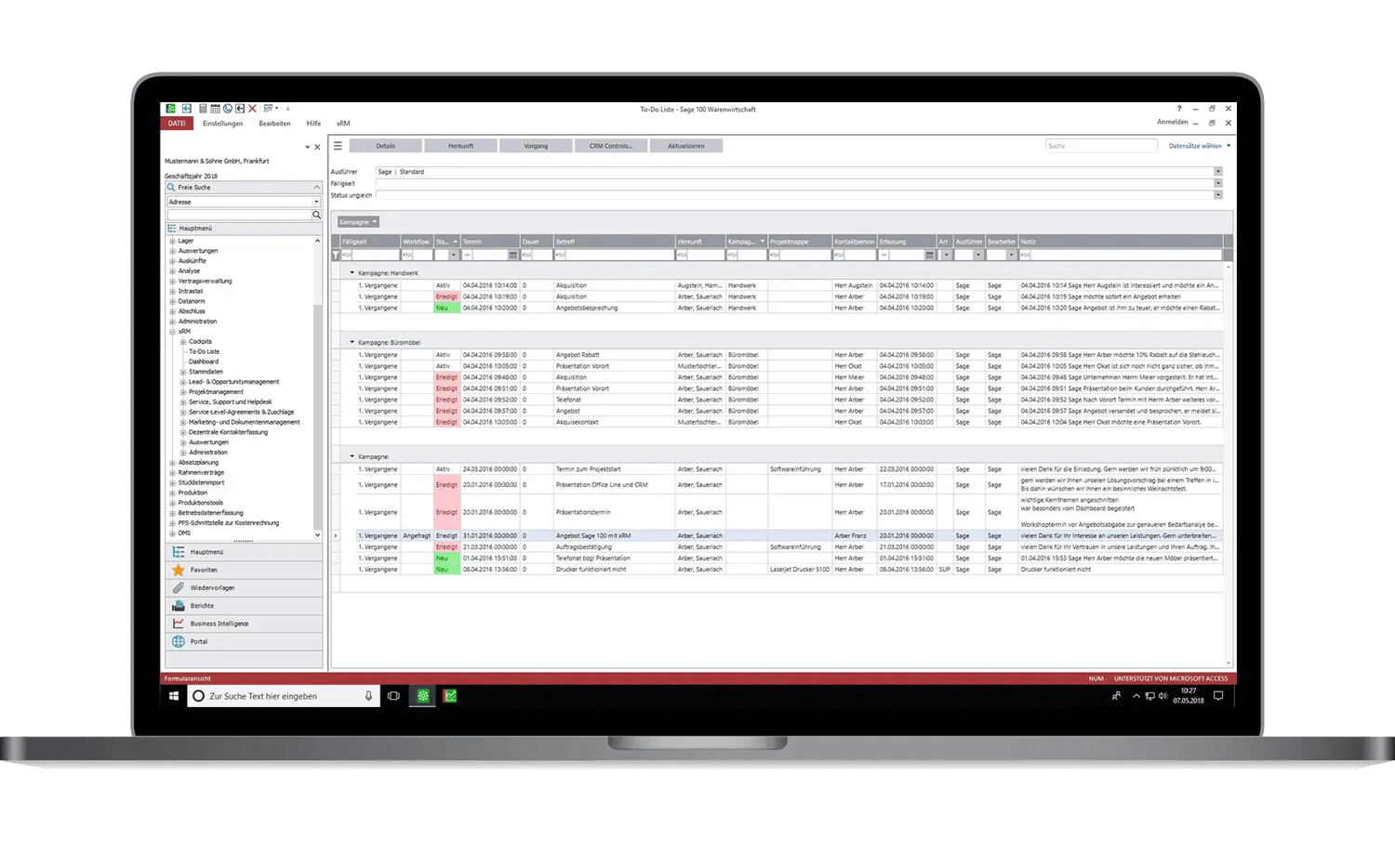This screenshot has width=1395, height=841.
Task: Expand the Lager tree node
Action: coord(172,241)
